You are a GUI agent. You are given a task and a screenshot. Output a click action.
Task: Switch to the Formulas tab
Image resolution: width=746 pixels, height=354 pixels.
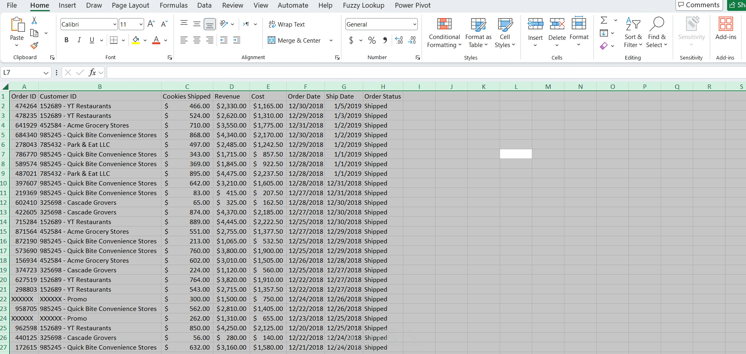(x=174, y=5)
